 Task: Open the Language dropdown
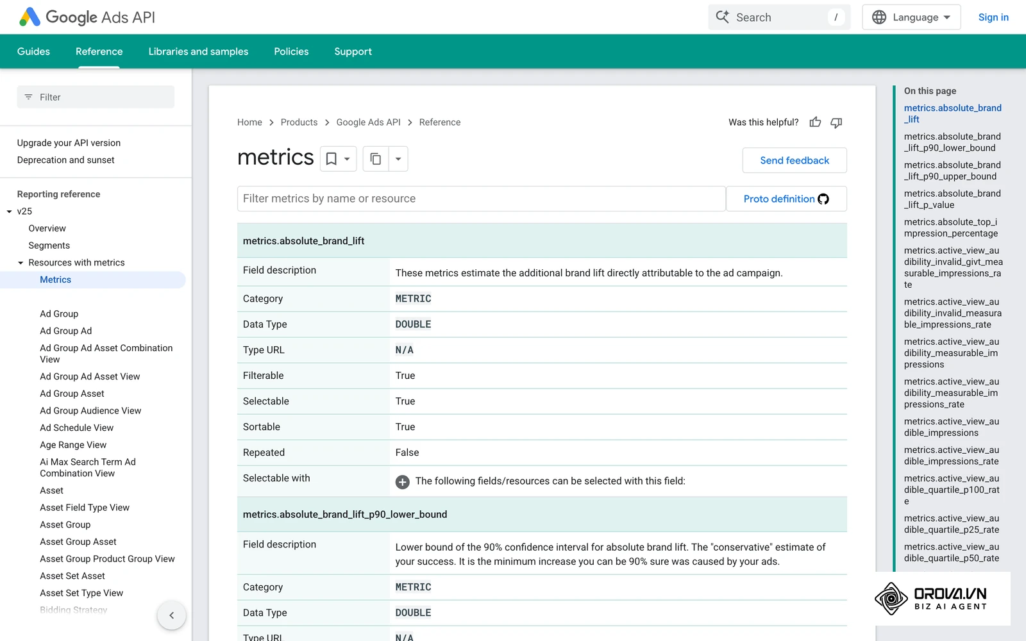coord(911,17)
